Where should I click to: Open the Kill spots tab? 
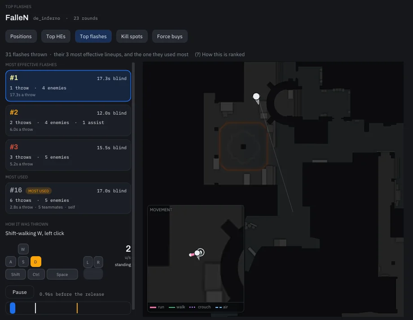point(132,36)
